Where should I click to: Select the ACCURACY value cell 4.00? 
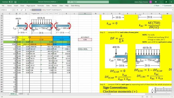point(85,39)
